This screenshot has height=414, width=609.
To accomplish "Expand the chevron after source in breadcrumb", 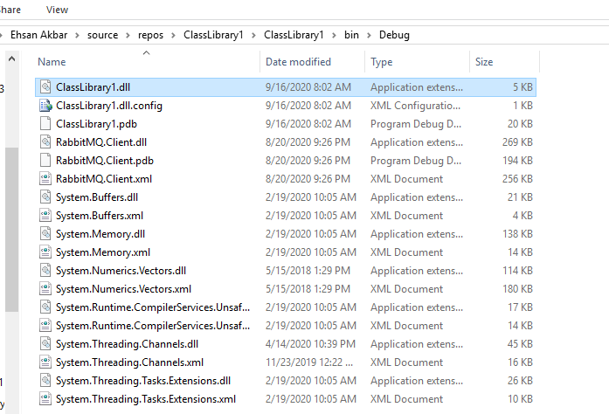I will pos(128,35).
